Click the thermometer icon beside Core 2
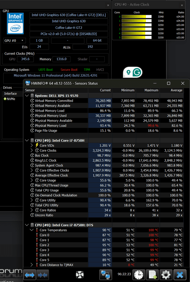This screenshot has height=282, width=190. (x=37, y=245)
